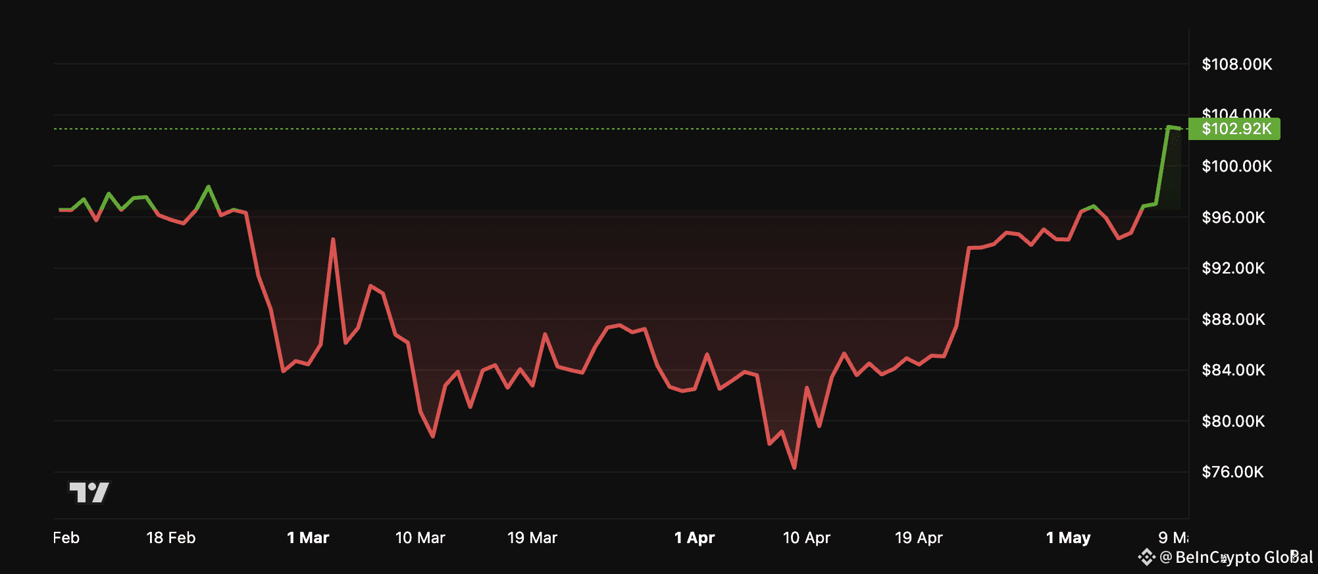This screenshot has width=1318, height=574.
Task: Click the $96.00K price axis label
Action: click(1233, 218)
